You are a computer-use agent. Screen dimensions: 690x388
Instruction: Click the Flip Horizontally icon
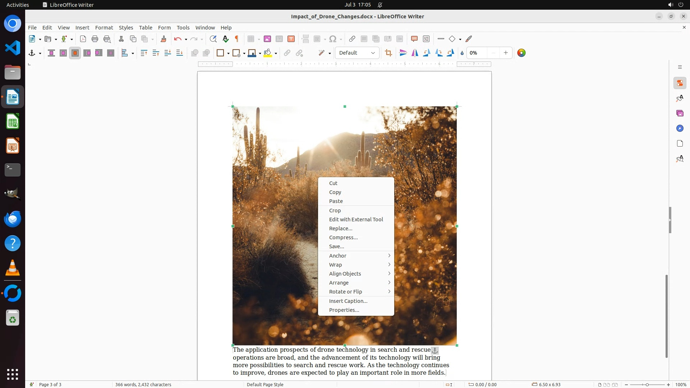click(x=415, y=53)
